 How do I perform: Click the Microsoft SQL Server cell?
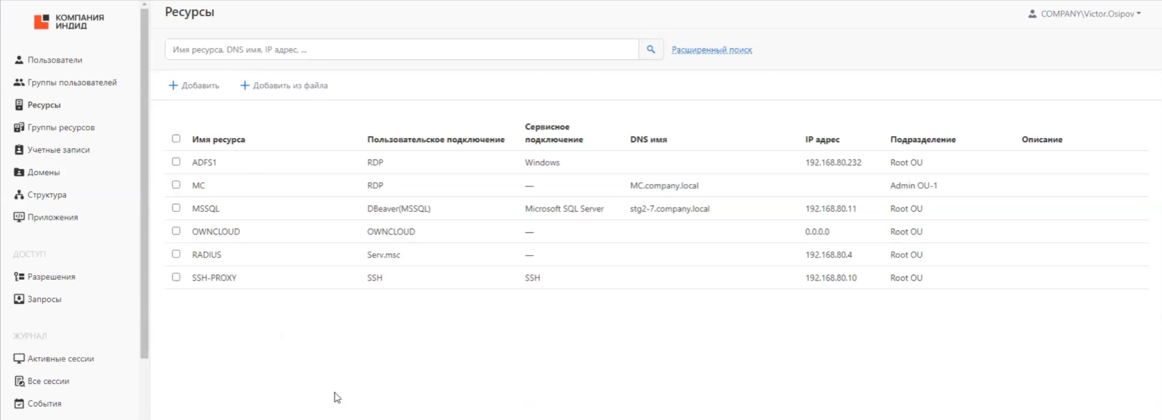tap(564, 208)
